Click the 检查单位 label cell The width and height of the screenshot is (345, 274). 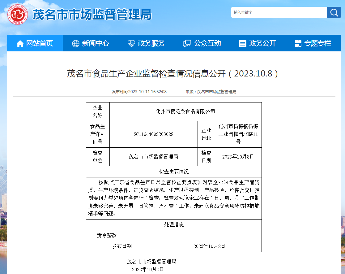click(x=98, y=157)
